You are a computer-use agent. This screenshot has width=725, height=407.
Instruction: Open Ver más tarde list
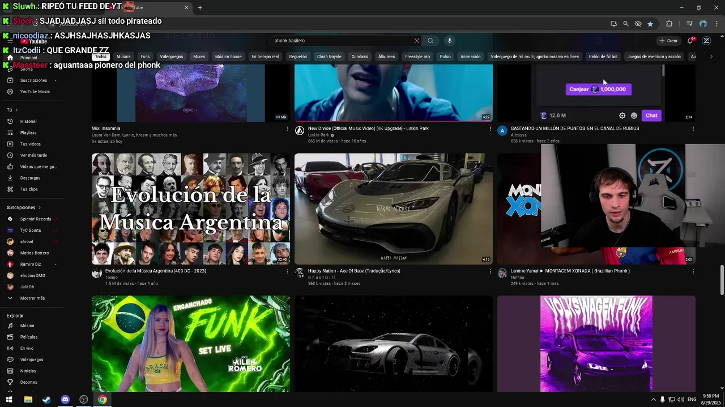pos(34,155)
